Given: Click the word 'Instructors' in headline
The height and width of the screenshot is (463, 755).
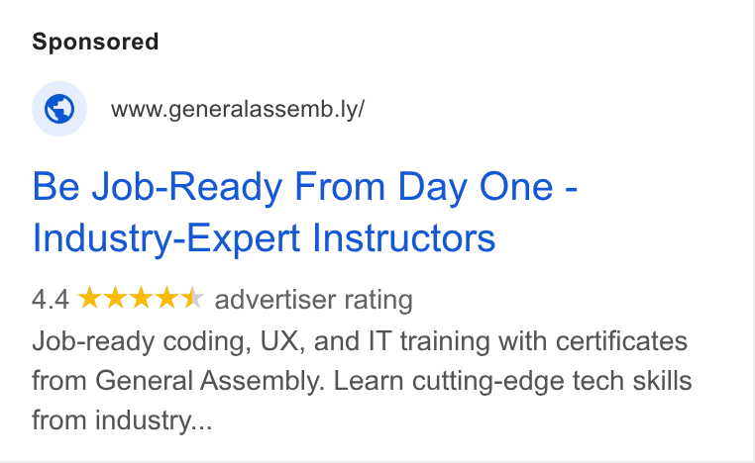Looking at the screenshot, I should (404, 237).
